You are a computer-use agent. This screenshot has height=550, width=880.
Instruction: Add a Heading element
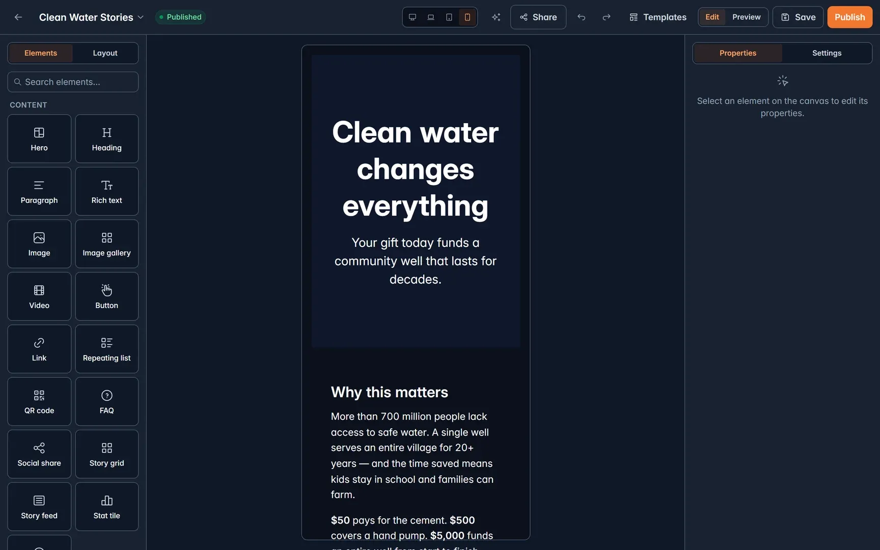click(107, 139)
